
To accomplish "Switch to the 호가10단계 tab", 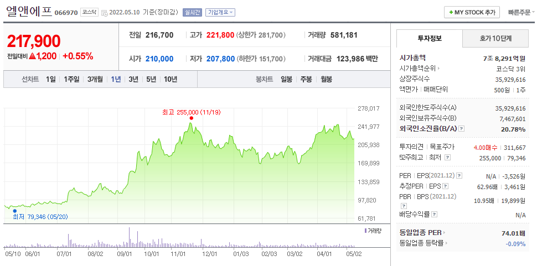I will [x=495, y=38].
